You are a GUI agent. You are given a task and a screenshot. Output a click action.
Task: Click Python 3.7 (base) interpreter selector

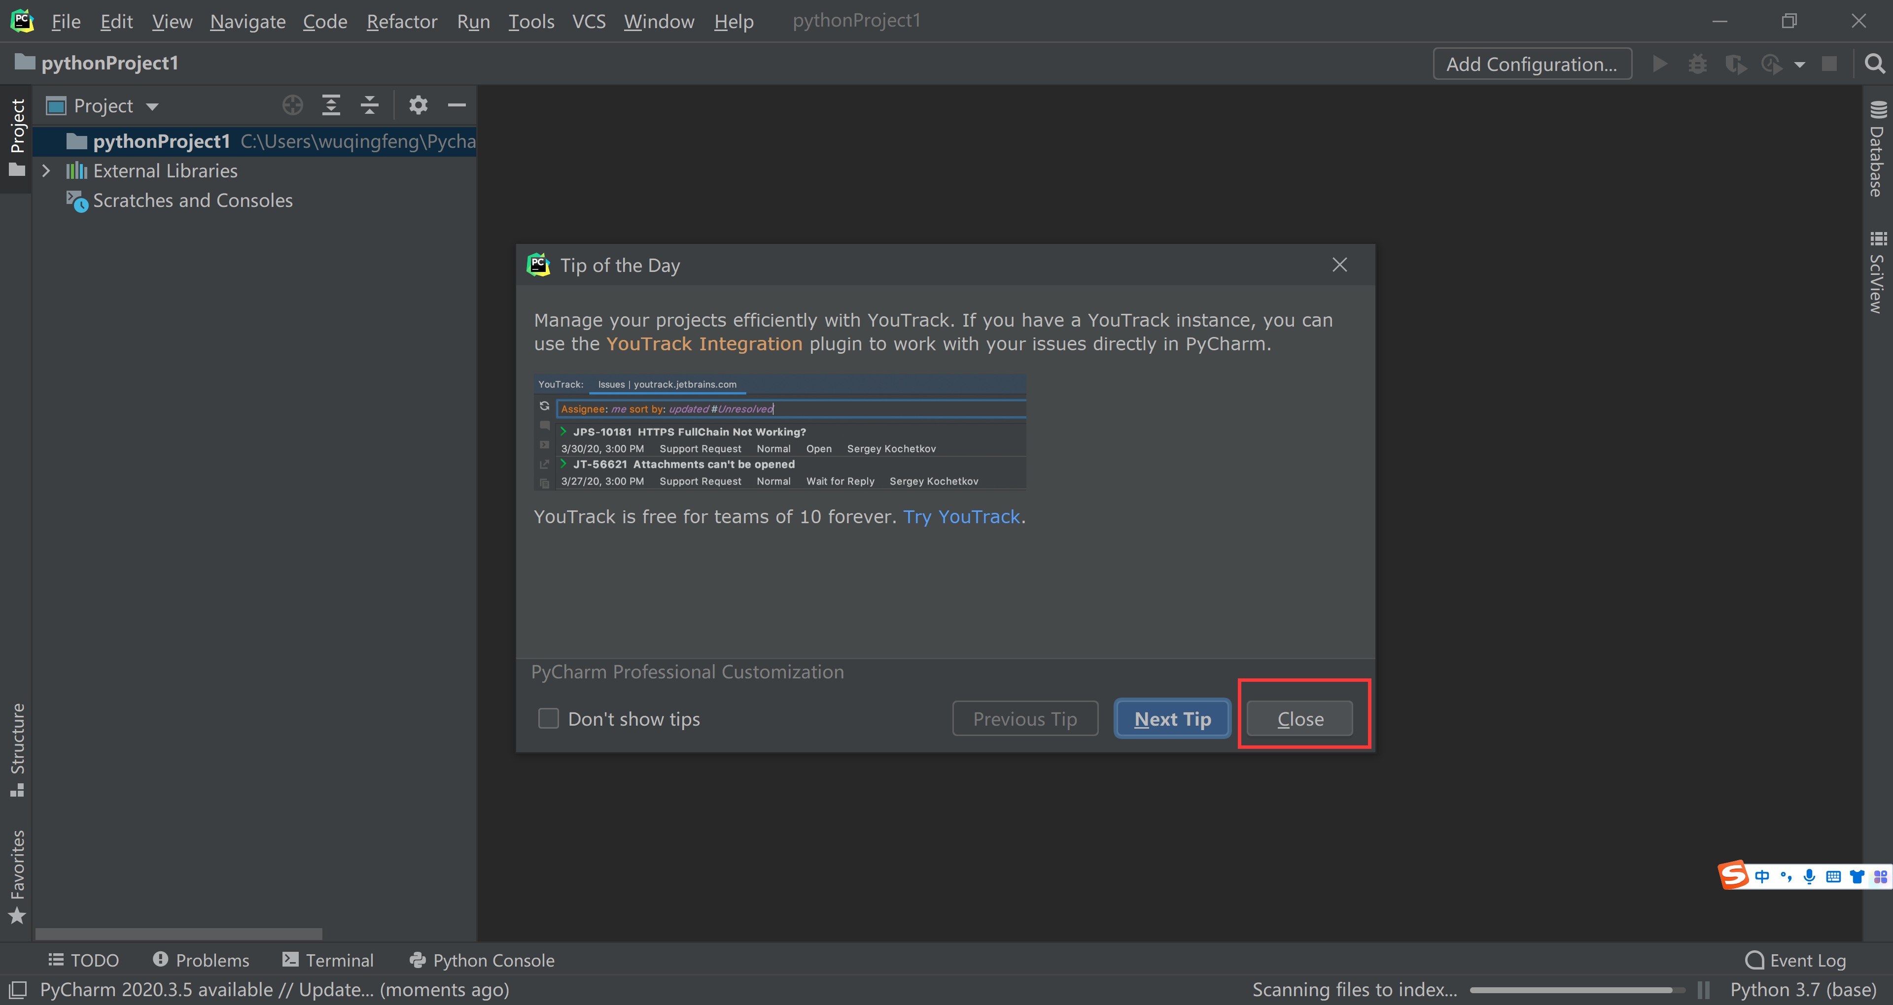tap(1803, 990)
